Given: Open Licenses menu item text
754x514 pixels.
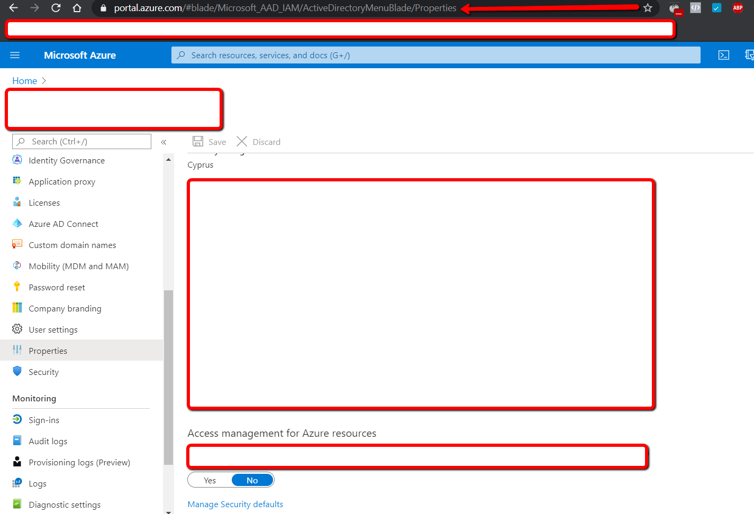Looking at the screenshot, I should (44, 203).
